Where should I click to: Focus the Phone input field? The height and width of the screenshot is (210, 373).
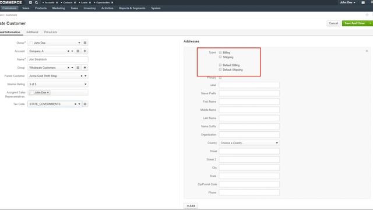pyautogui.click(x=249, y=192)
